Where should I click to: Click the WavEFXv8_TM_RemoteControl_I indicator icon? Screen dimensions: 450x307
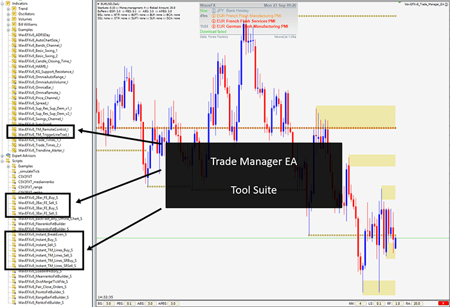click(15, 129)
